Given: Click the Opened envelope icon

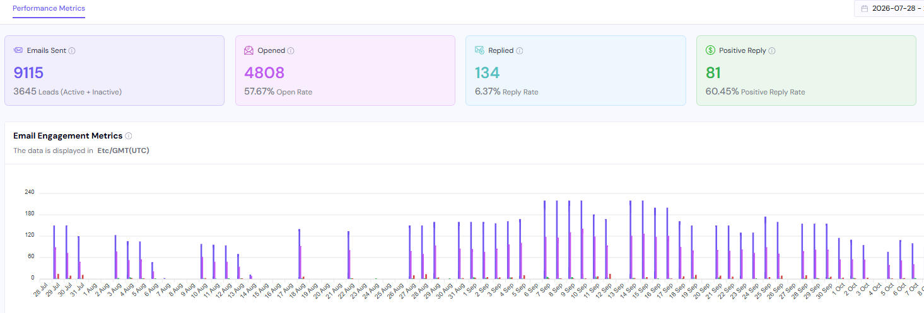Looking at the screenshot, I should click(249, 50).
